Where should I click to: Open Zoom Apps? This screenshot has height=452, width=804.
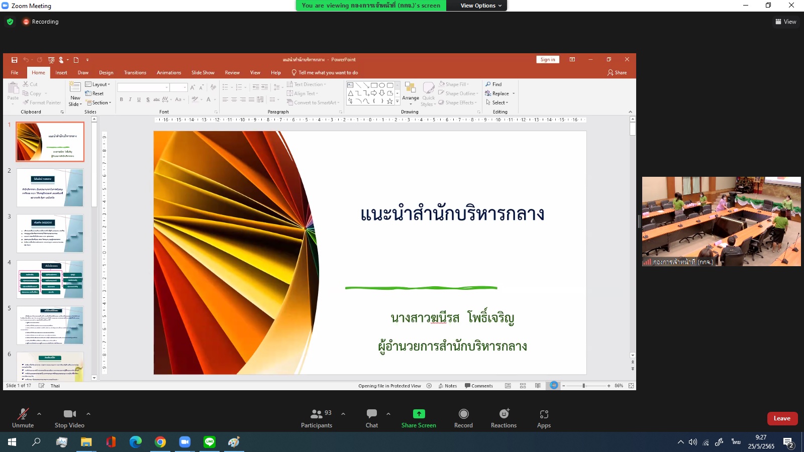click(x=544, y=418)
